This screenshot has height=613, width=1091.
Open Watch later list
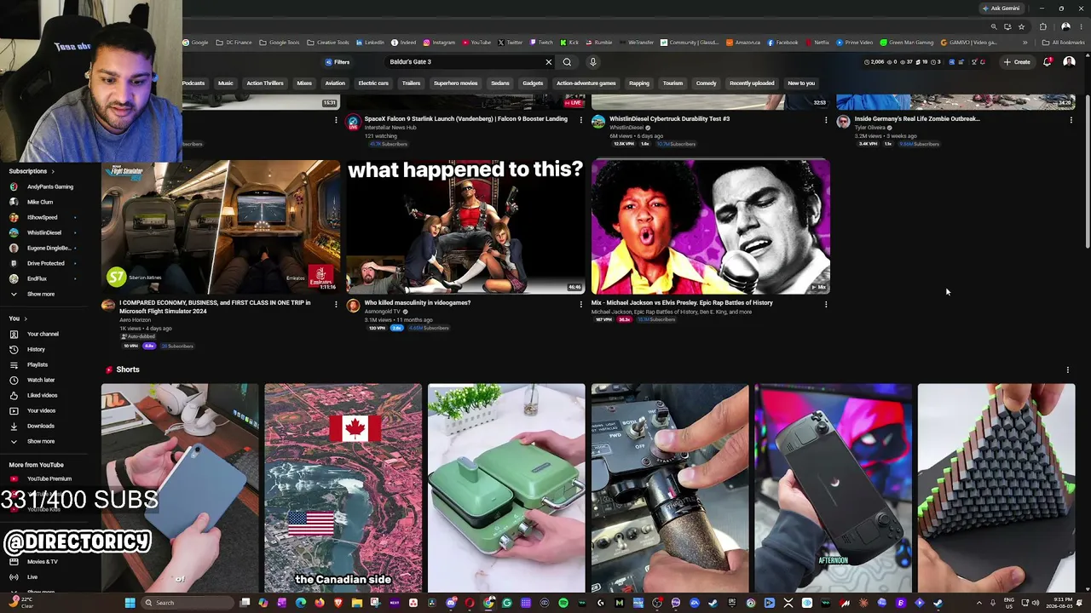(41, 380)
